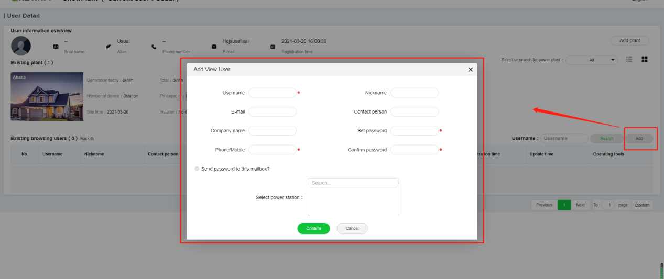Click the Phone number handset icon
This screenshot has width=664, height=279.
(x=154, y=47)
